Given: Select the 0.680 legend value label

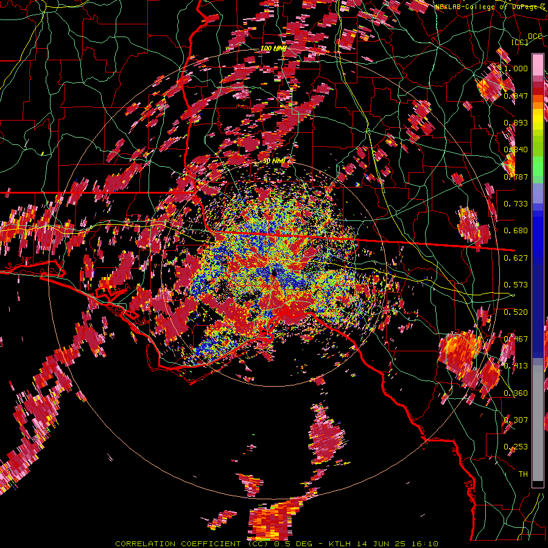Looking at the screenshot, I should pyautogui.click(x=516, y=231).
